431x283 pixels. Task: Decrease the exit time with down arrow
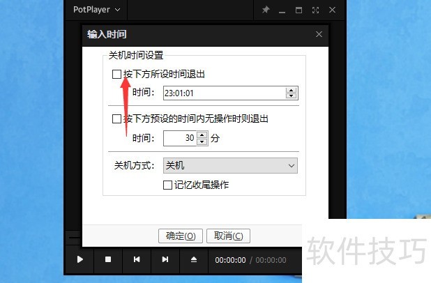pos(291,96)
